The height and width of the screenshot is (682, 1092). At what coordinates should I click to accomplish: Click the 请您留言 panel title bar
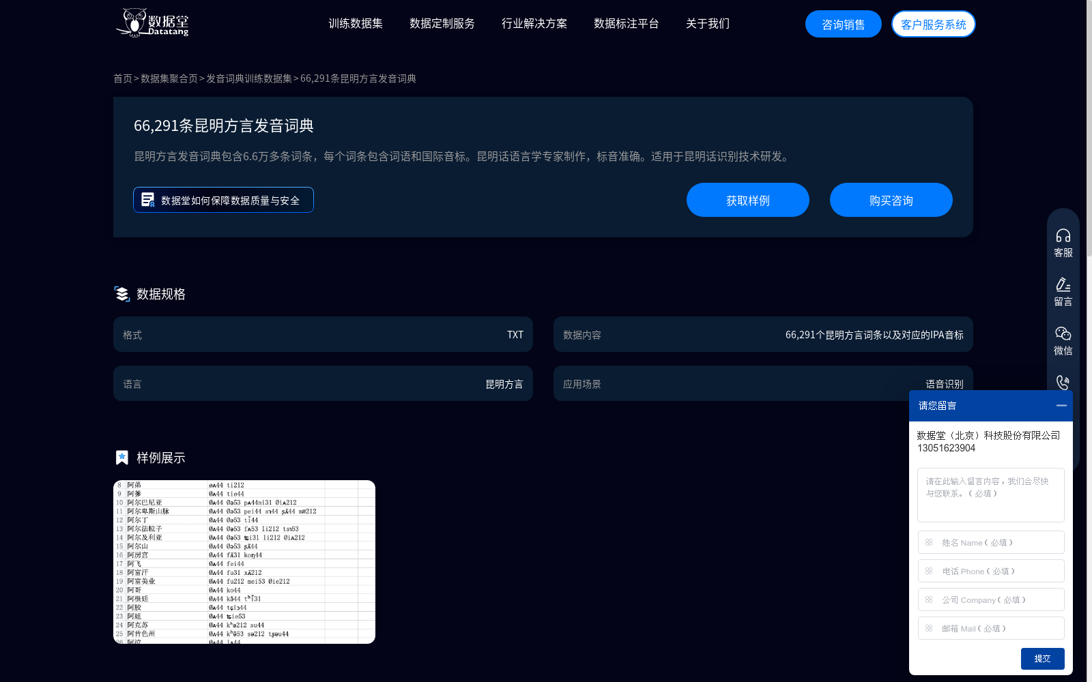point(991,405)
